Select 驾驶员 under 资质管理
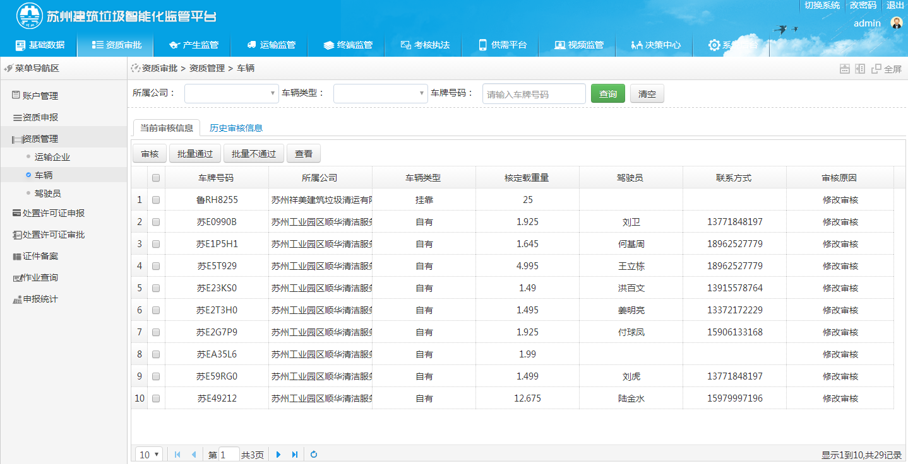This screenshot has height=464, width=908. [x=47, y=194]
